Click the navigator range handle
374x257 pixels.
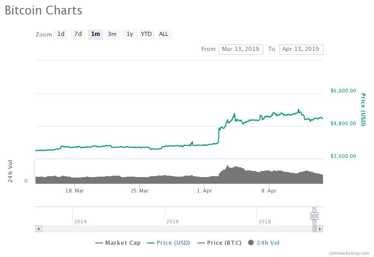pyautogui.click(x=314, y=215)
